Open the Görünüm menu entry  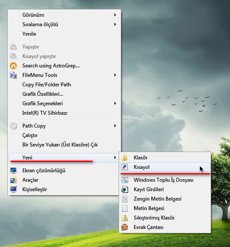coord(64,15)
